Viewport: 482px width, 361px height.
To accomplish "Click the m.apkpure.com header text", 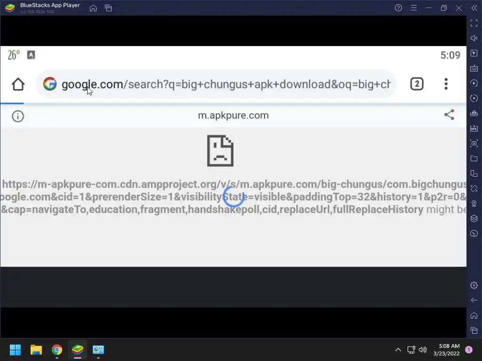I will tap(233, 116).
